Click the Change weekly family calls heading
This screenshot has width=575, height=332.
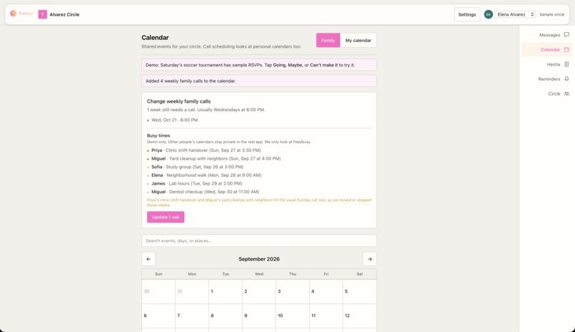pos(178,101)
